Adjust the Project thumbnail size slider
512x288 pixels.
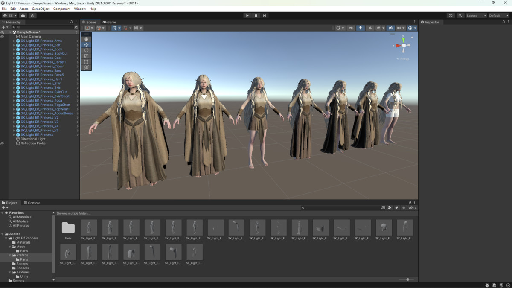point(407,279)
